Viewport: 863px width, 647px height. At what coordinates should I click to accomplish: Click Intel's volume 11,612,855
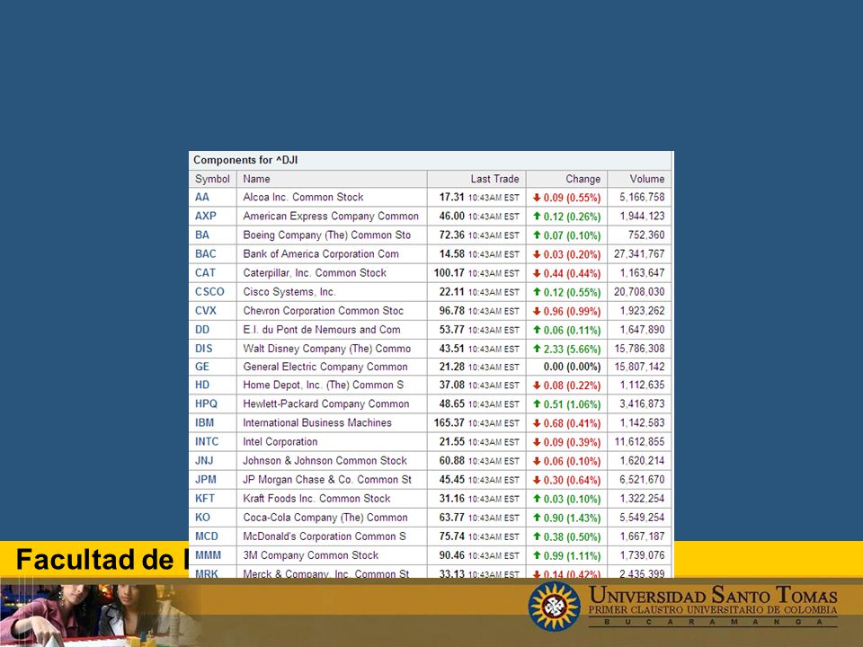coord(639,441)
